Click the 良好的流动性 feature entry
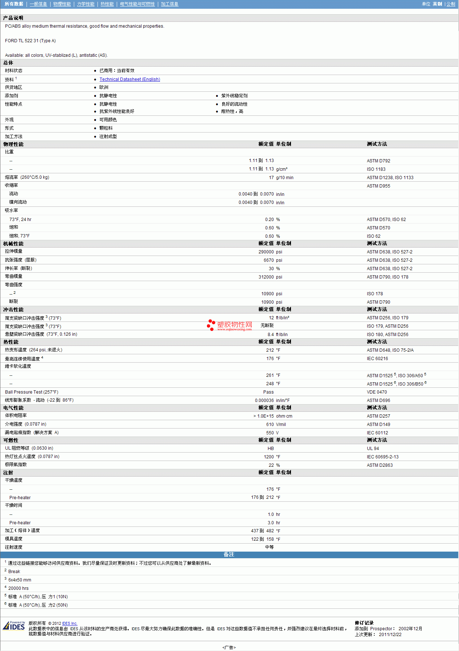Viewport: 459px width, 651px height. 235,104
